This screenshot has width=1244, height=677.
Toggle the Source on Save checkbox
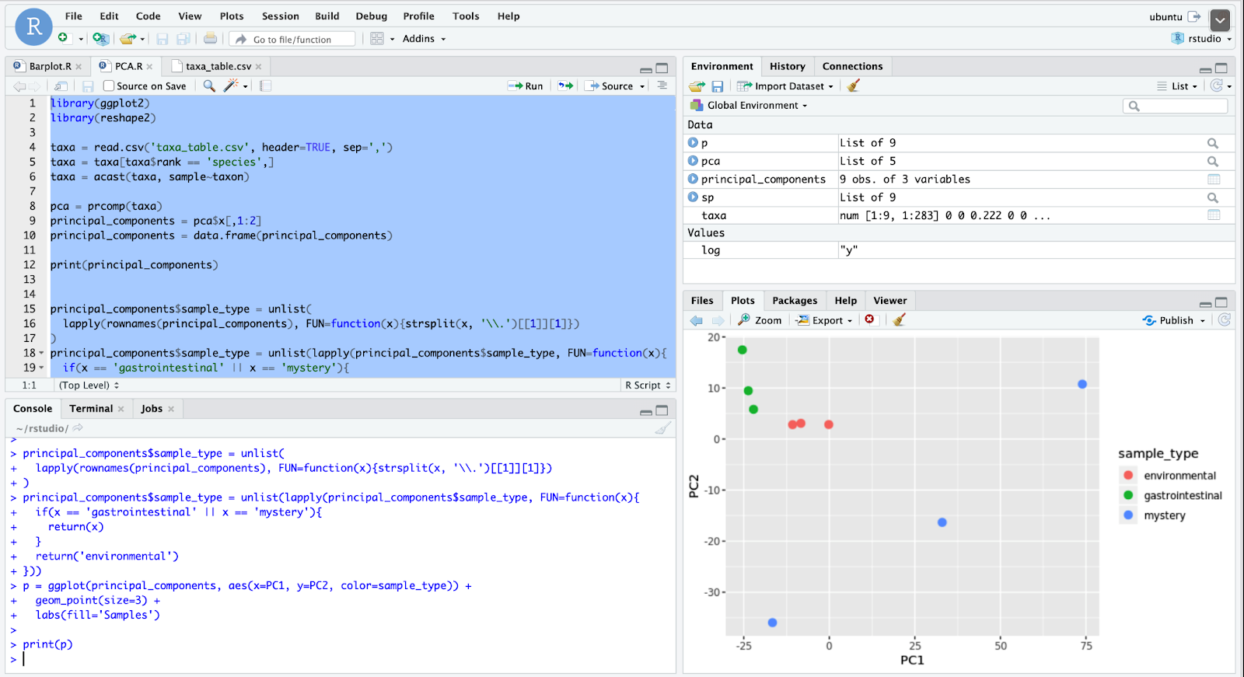coord(109,86)
